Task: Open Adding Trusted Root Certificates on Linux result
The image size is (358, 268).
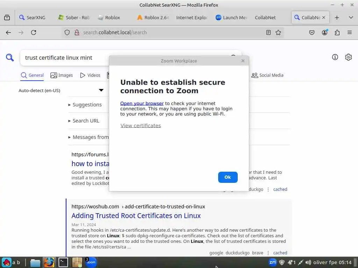Action: click(136, 216)
